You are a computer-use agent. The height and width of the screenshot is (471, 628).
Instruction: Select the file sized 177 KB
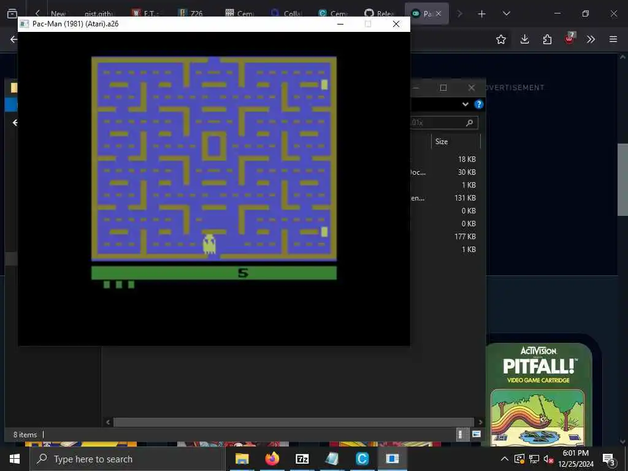click(465, 236)
